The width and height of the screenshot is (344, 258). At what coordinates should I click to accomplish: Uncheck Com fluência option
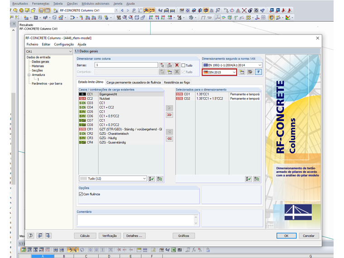coord(81,194)
